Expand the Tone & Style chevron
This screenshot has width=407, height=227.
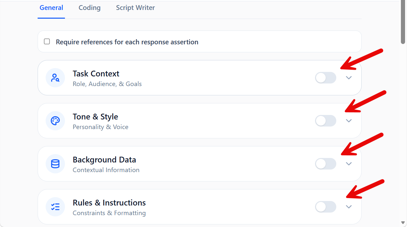(x=349, y=121)
